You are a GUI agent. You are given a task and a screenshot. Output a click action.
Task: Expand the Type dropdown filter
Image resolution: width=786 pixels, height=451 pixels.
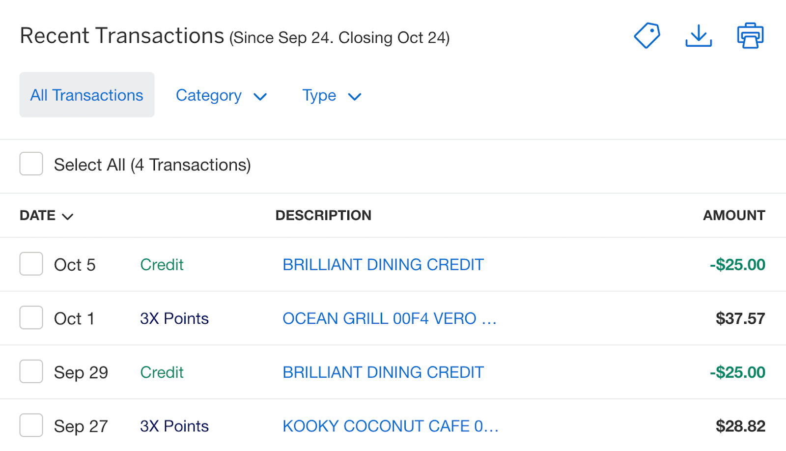coord(332,95)
